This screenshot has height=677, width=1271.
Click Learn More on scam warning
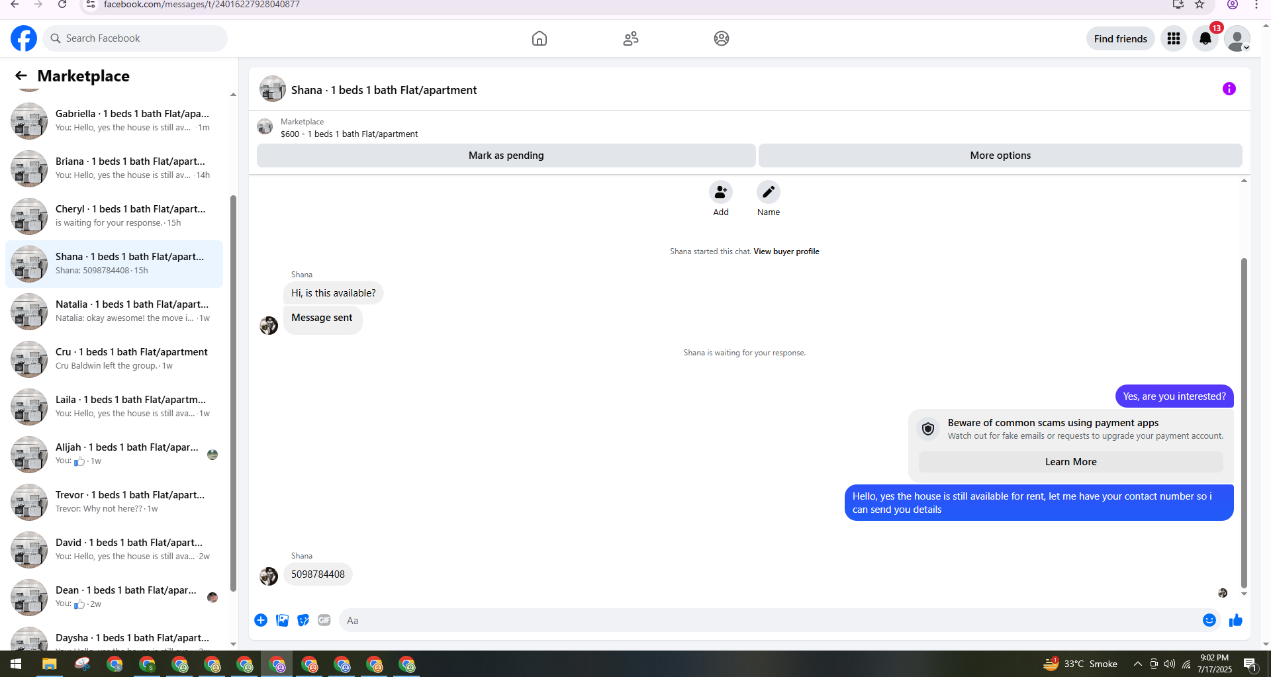[1071, 462]
